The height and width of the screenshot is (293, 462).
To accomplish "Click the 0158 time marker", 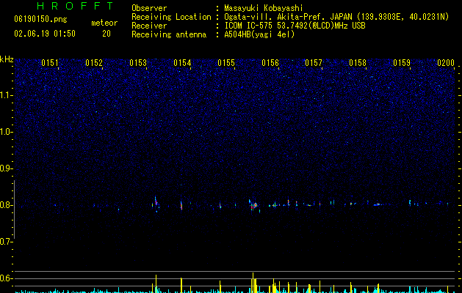I will coord(358,63).
